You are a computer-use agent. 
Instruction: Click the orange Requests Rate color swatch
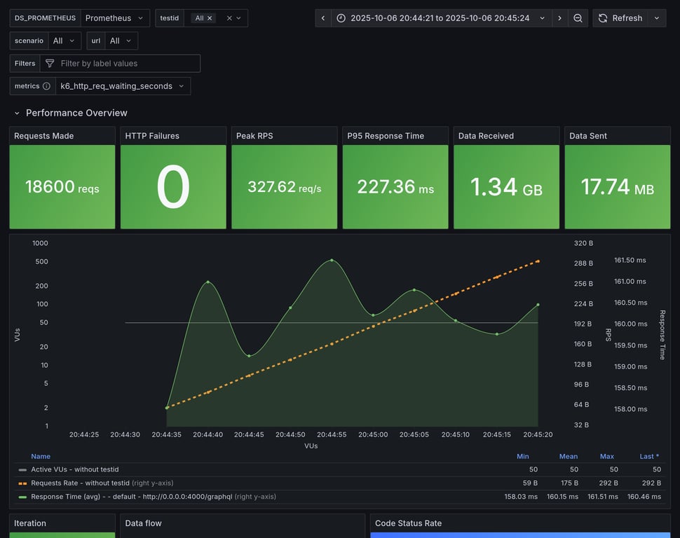pyautogui.click(x=22, y=483)
